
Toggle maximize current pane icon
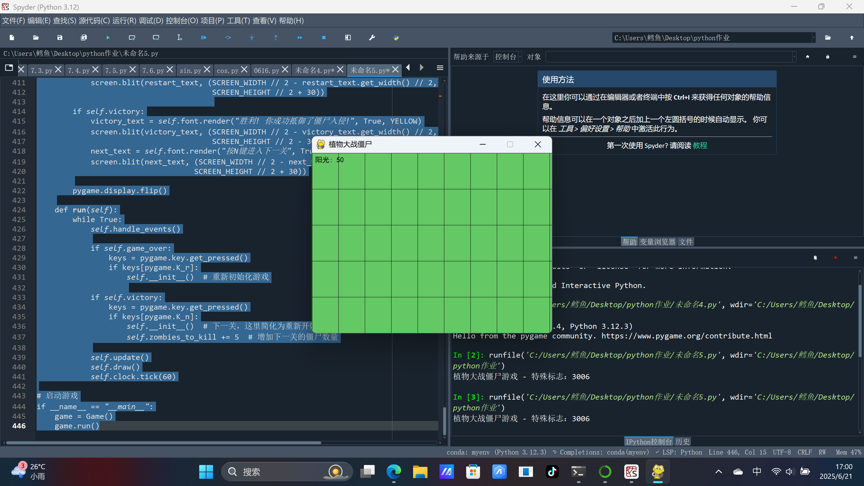point(348,37)
